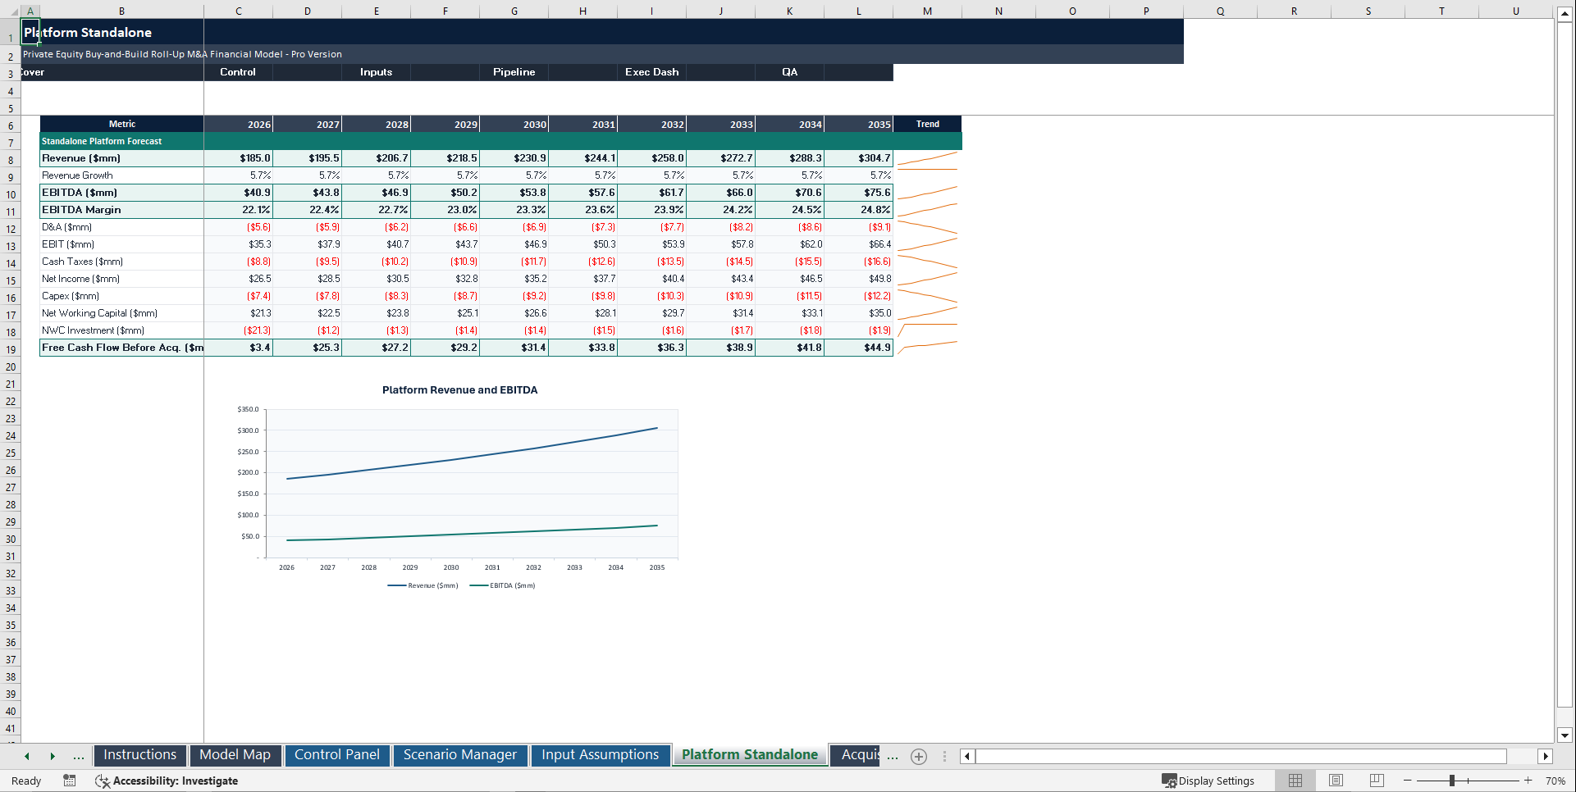
Task: Select column M header
Action: pos(927,11)
